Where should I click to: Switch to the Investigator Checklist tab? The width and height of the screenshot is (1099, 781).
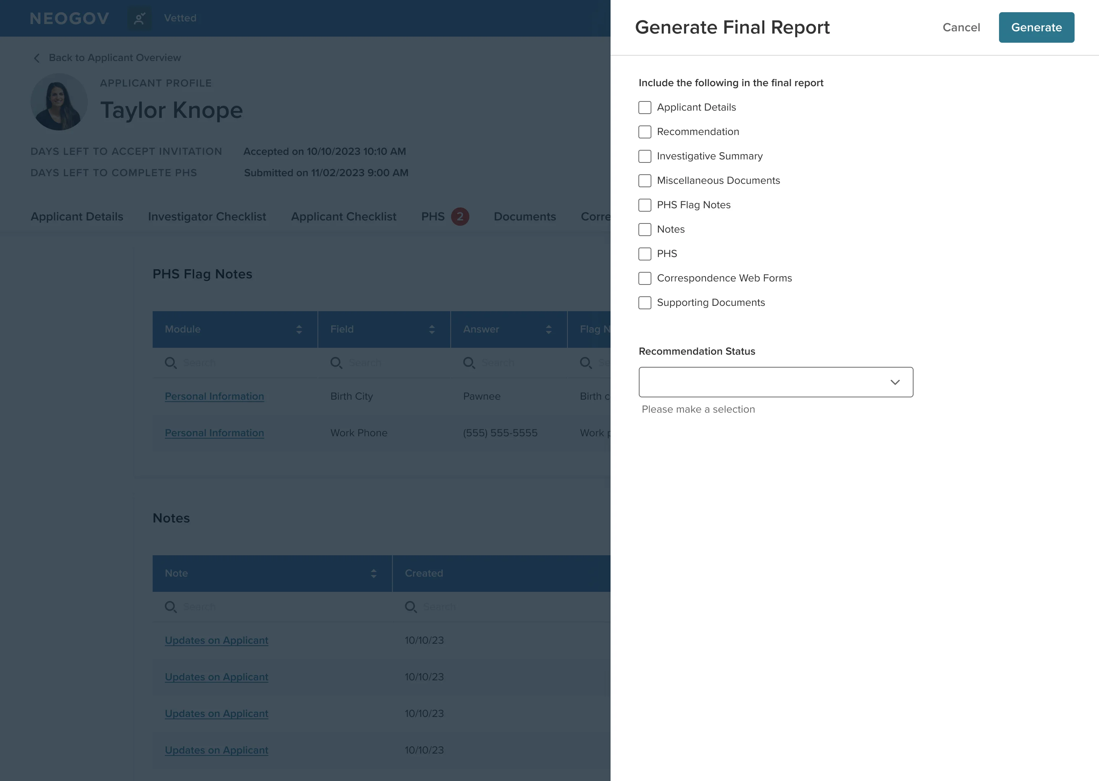coord(207,216)
